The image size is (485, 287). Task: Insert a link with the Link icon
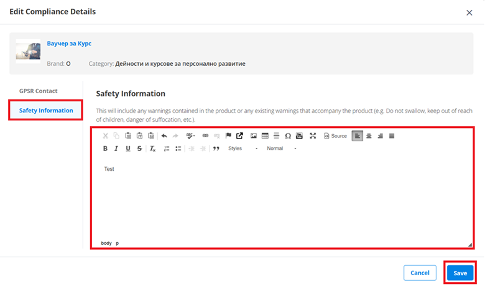tap(205, 136)
